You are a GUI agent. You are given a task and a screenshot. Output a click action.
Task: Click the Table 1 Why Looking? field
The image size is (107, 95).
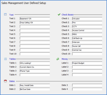point(35,63)
